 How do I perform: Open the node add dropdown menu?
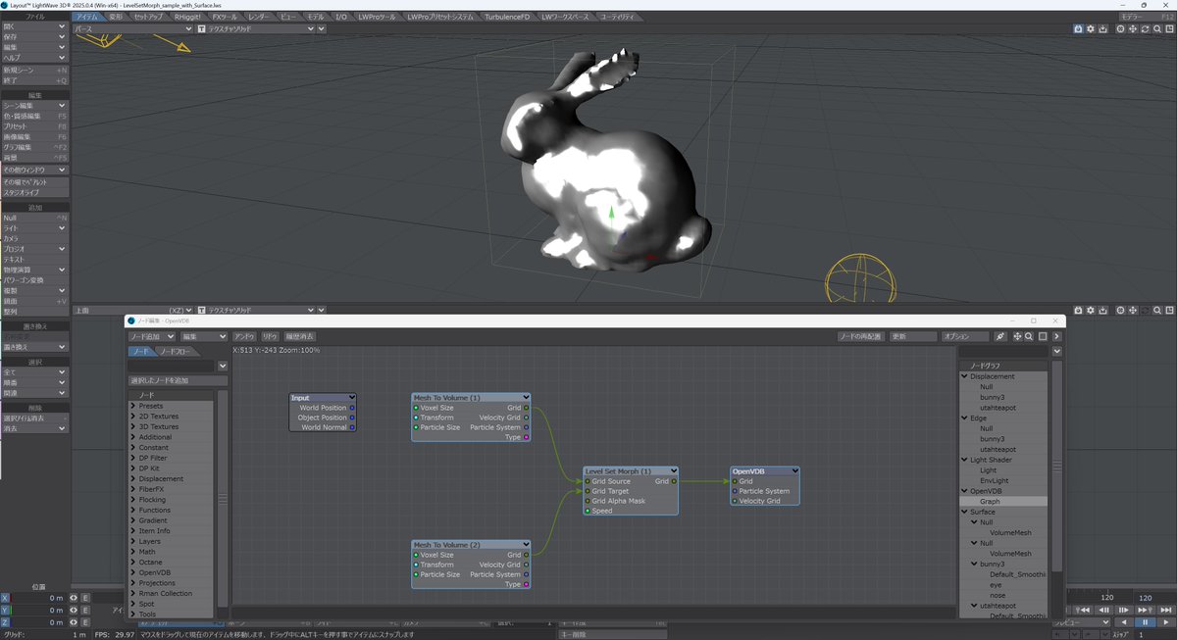[152, 336]
